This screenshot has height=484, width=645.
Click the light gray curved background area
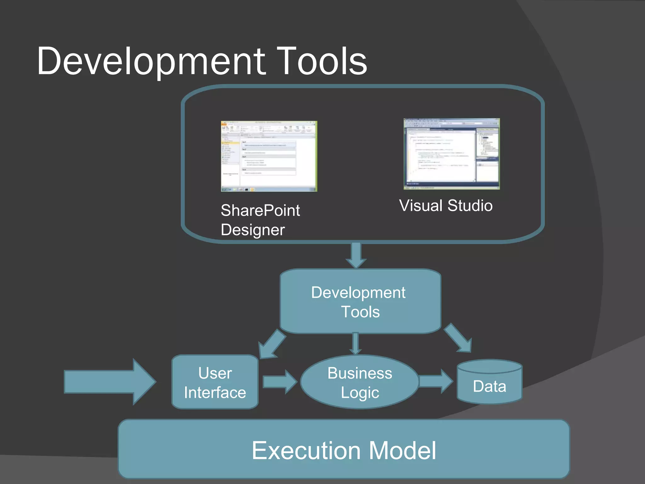pyautogui.click(x=608, y=425)
